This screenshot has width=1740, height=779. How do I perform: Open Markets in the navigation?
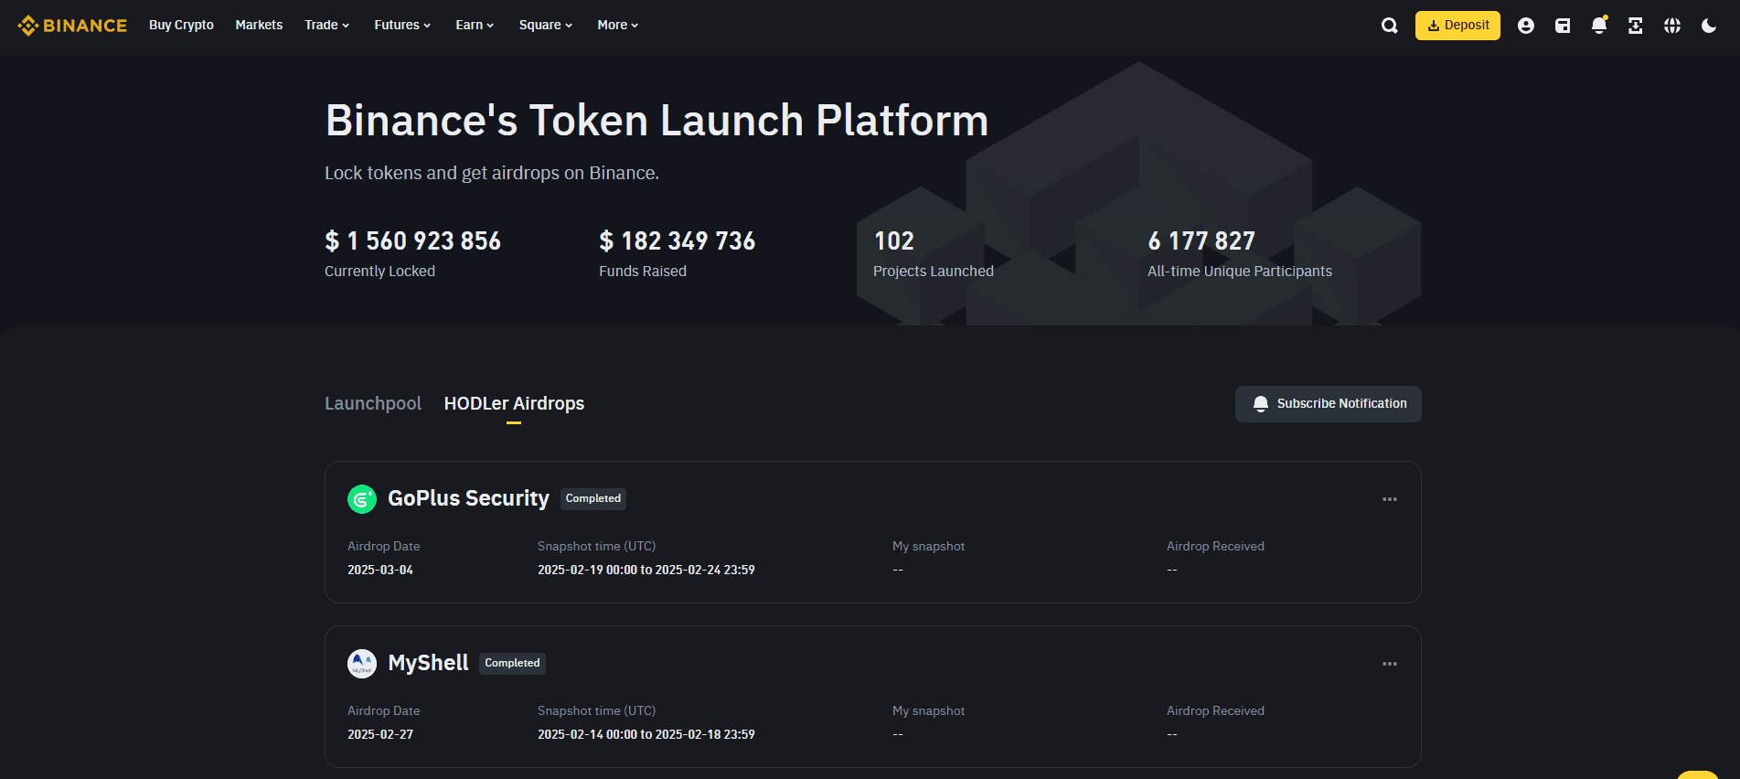pyautogui.click(x=259, y=26)
